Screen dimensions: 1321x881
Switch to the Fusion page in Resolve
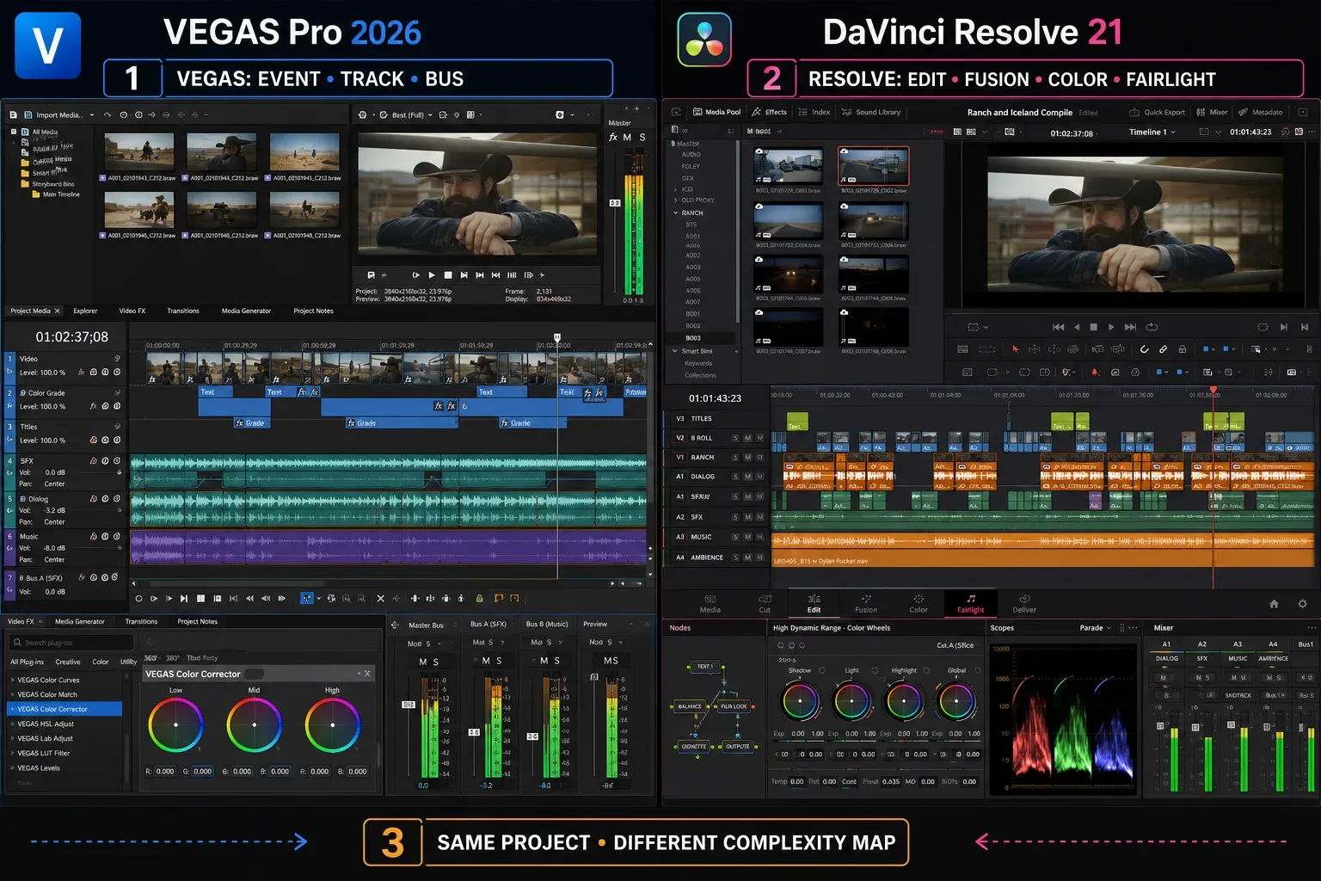click(866, 603)
